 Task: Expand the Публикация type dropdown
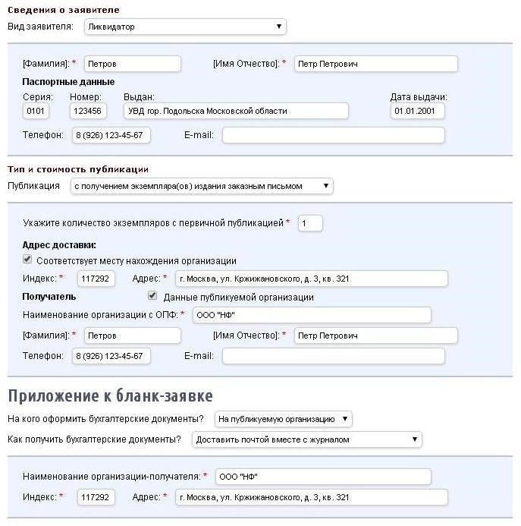[202, 186]
